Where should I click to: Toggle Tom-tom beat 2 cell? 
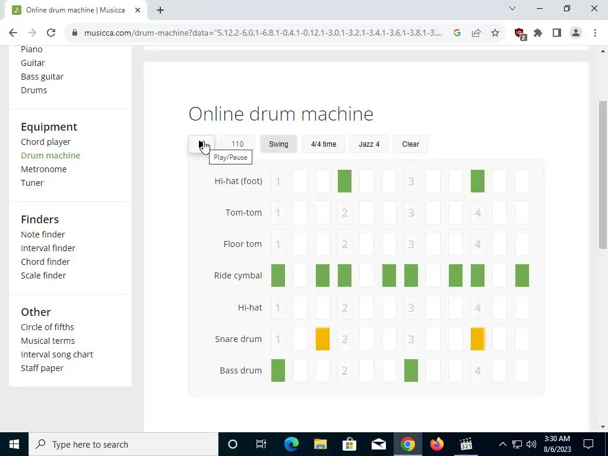pyautogui.click(x=344, y=213)
